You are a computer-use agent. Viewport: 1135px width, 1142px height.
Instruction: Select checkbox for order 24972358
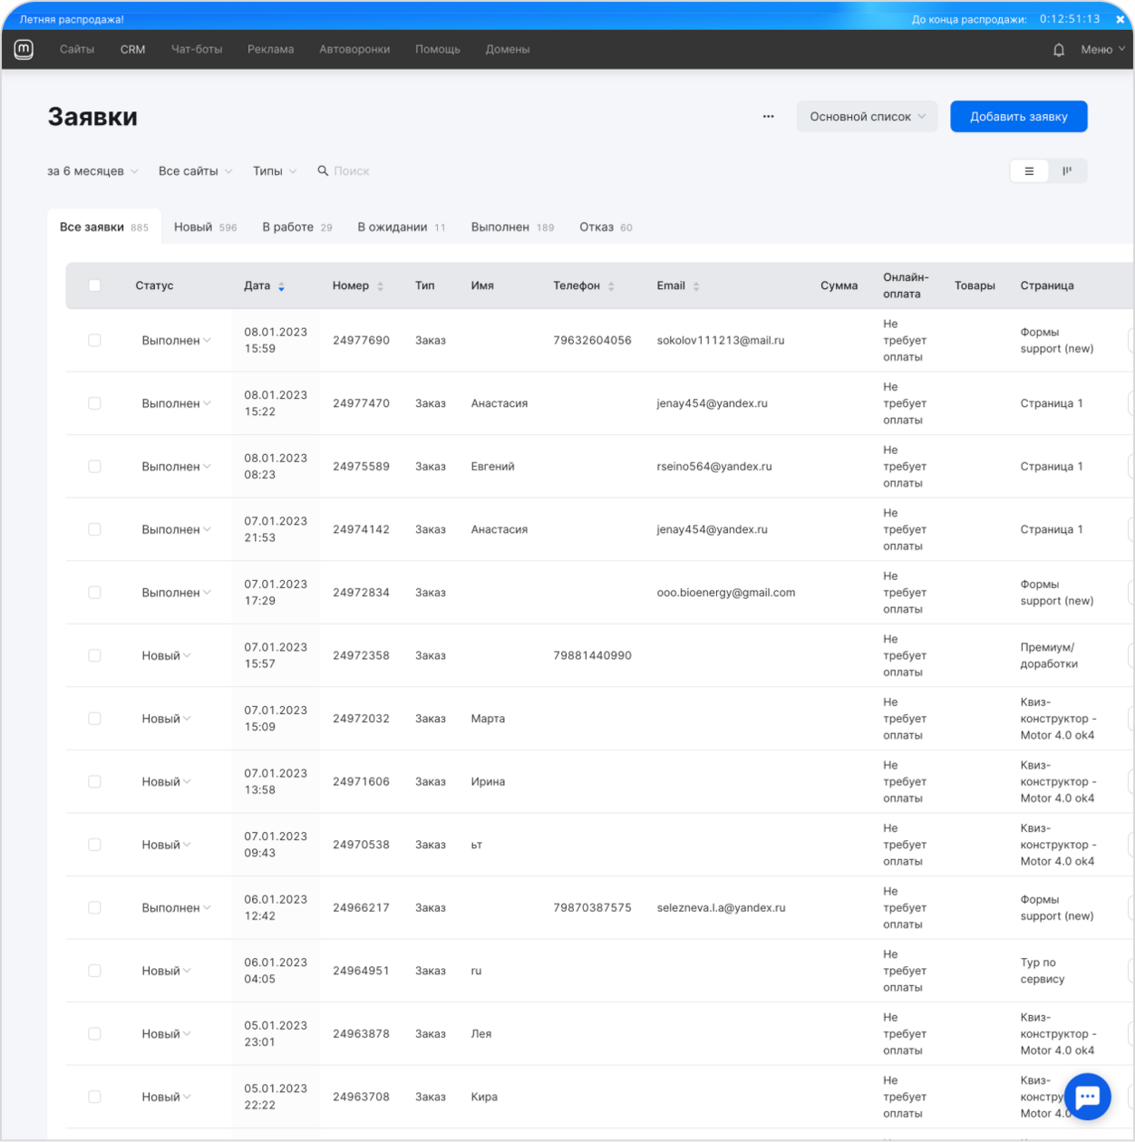pyautogui.click(x=94, y=655)
